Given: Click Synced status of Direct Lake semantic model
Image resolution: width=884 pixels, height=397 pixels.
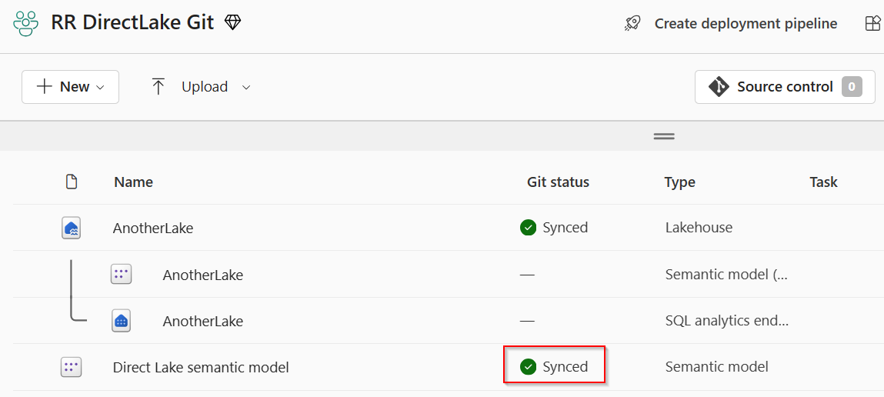Looking at the screenshot, I should (x=554, y=367).
